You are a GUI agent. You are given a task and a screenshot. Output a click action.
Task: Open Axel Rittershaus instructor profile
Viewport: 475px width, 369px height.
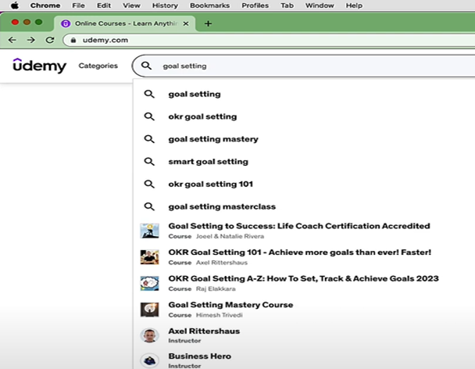(204, 331)
